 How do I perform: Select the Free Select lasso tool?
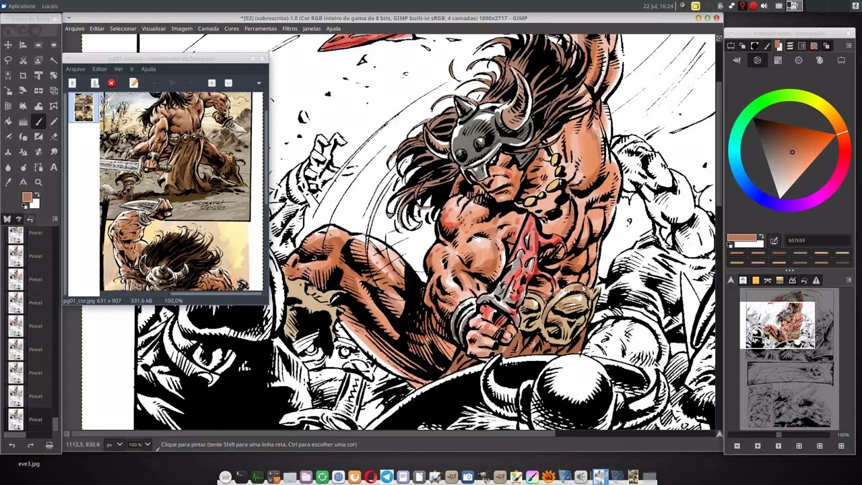point(8,61)
